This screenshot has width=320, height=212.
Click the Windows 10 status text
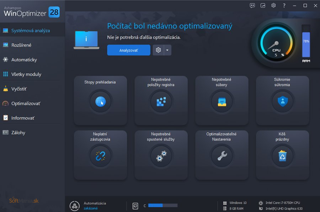pyautogui.click(x=238, y=203)
